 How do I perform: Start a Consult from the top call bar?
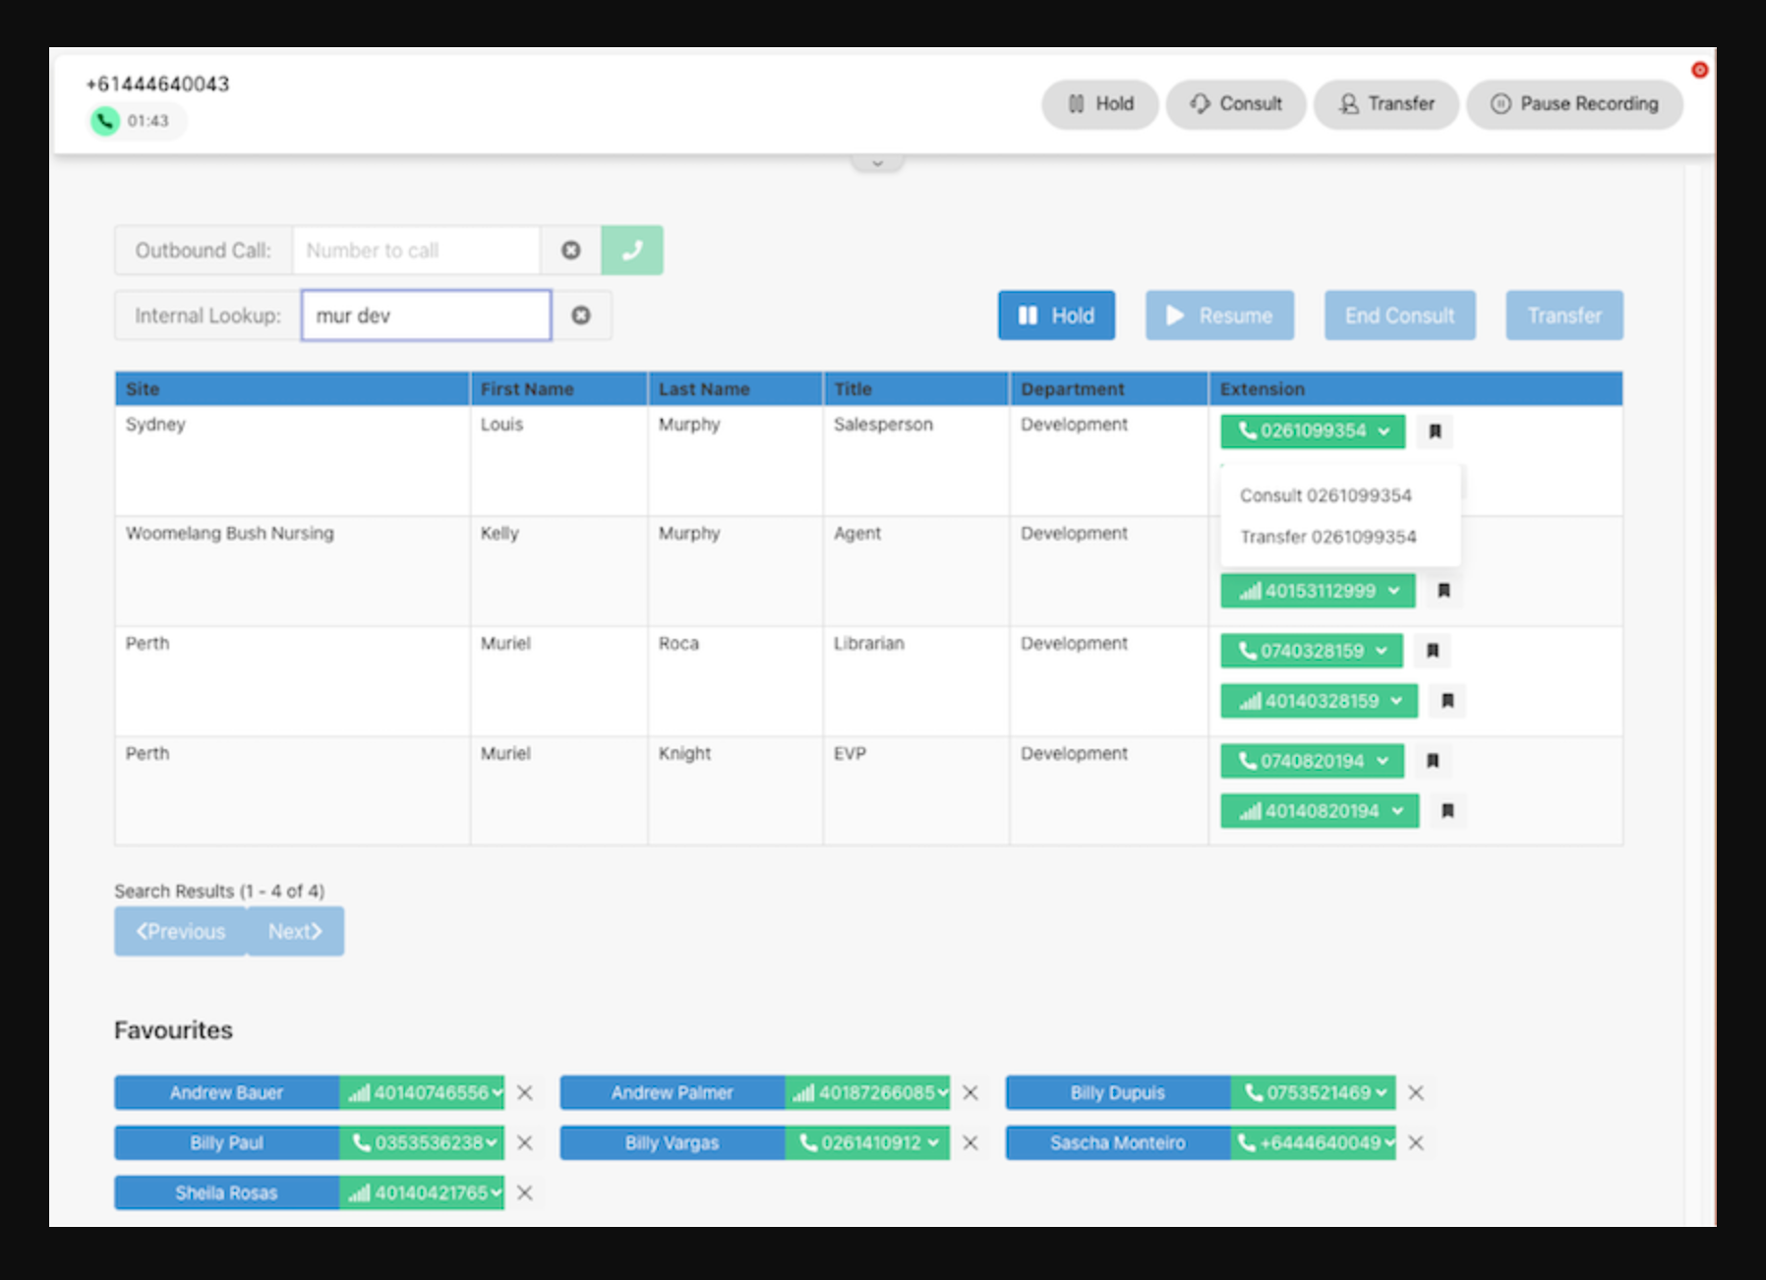click(1236, 104)
